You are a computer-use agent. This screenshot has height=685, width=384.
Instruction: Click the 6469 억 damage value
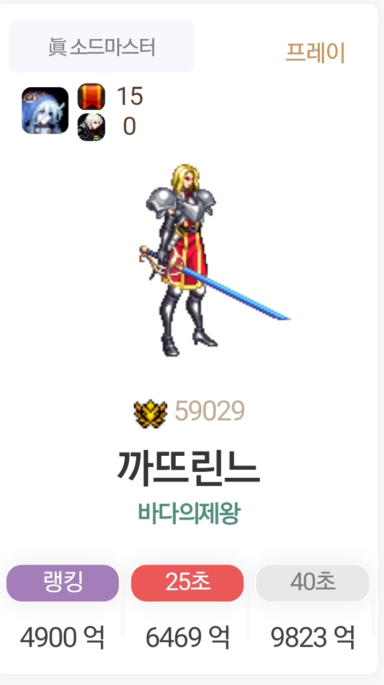[x=187, y=637]
